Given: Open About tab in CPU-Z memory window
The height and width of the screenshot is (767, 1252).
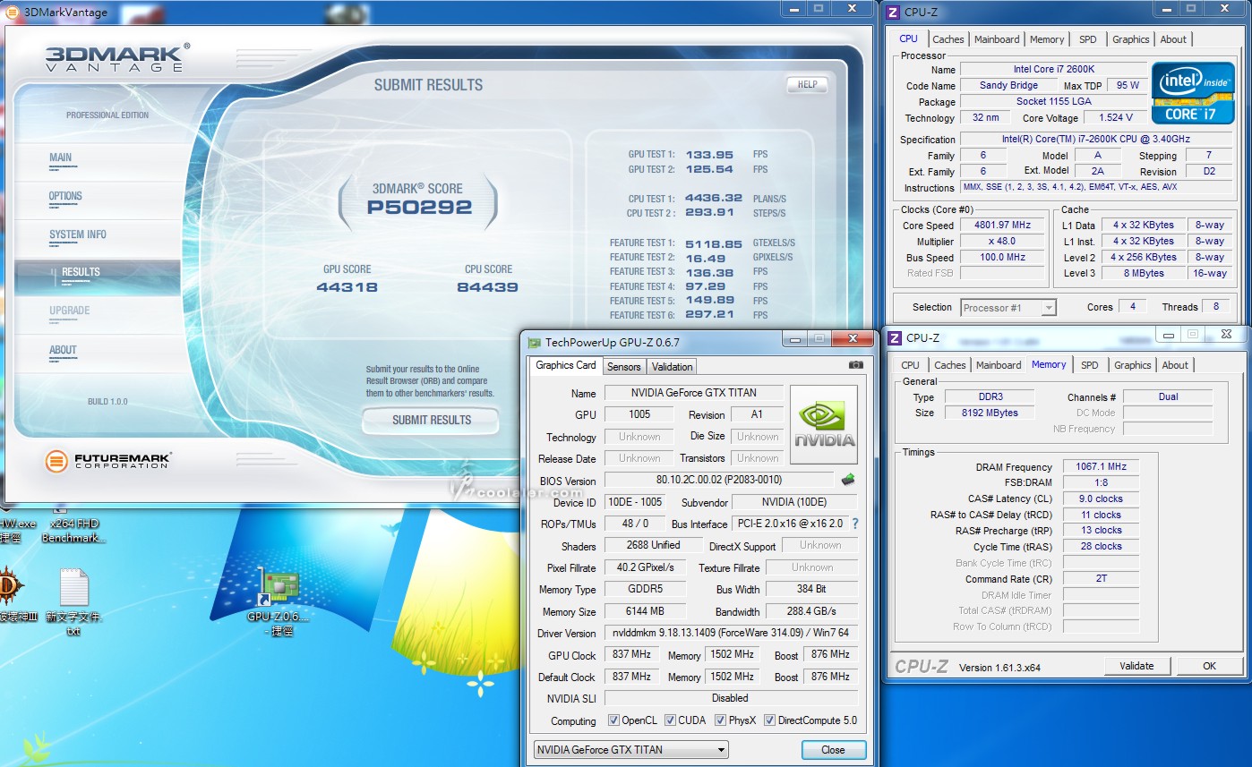Looking at the screenshot, I should pos(1175,365).
